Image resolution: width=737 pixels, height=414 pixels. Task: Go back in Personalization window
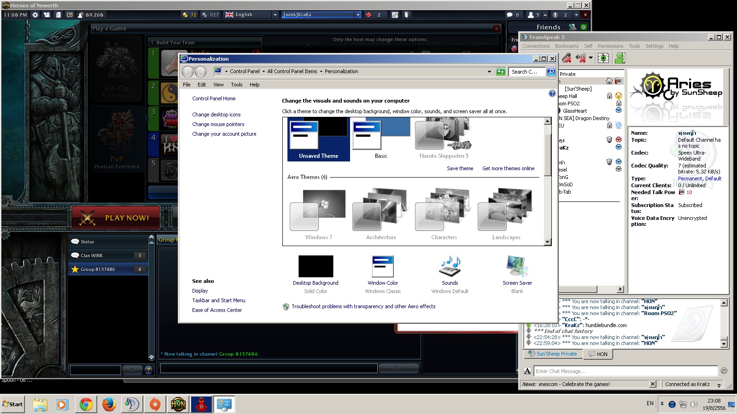tap(187, 72)
